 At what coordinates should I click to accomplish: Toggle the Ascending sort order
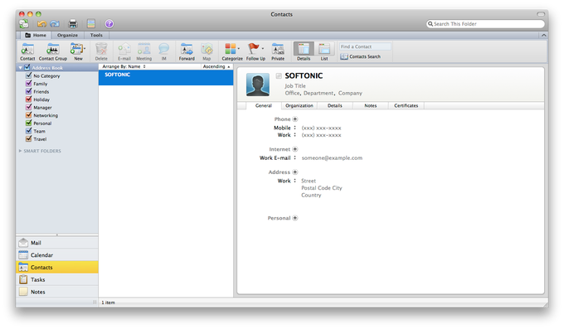click(x=216, y=66)
